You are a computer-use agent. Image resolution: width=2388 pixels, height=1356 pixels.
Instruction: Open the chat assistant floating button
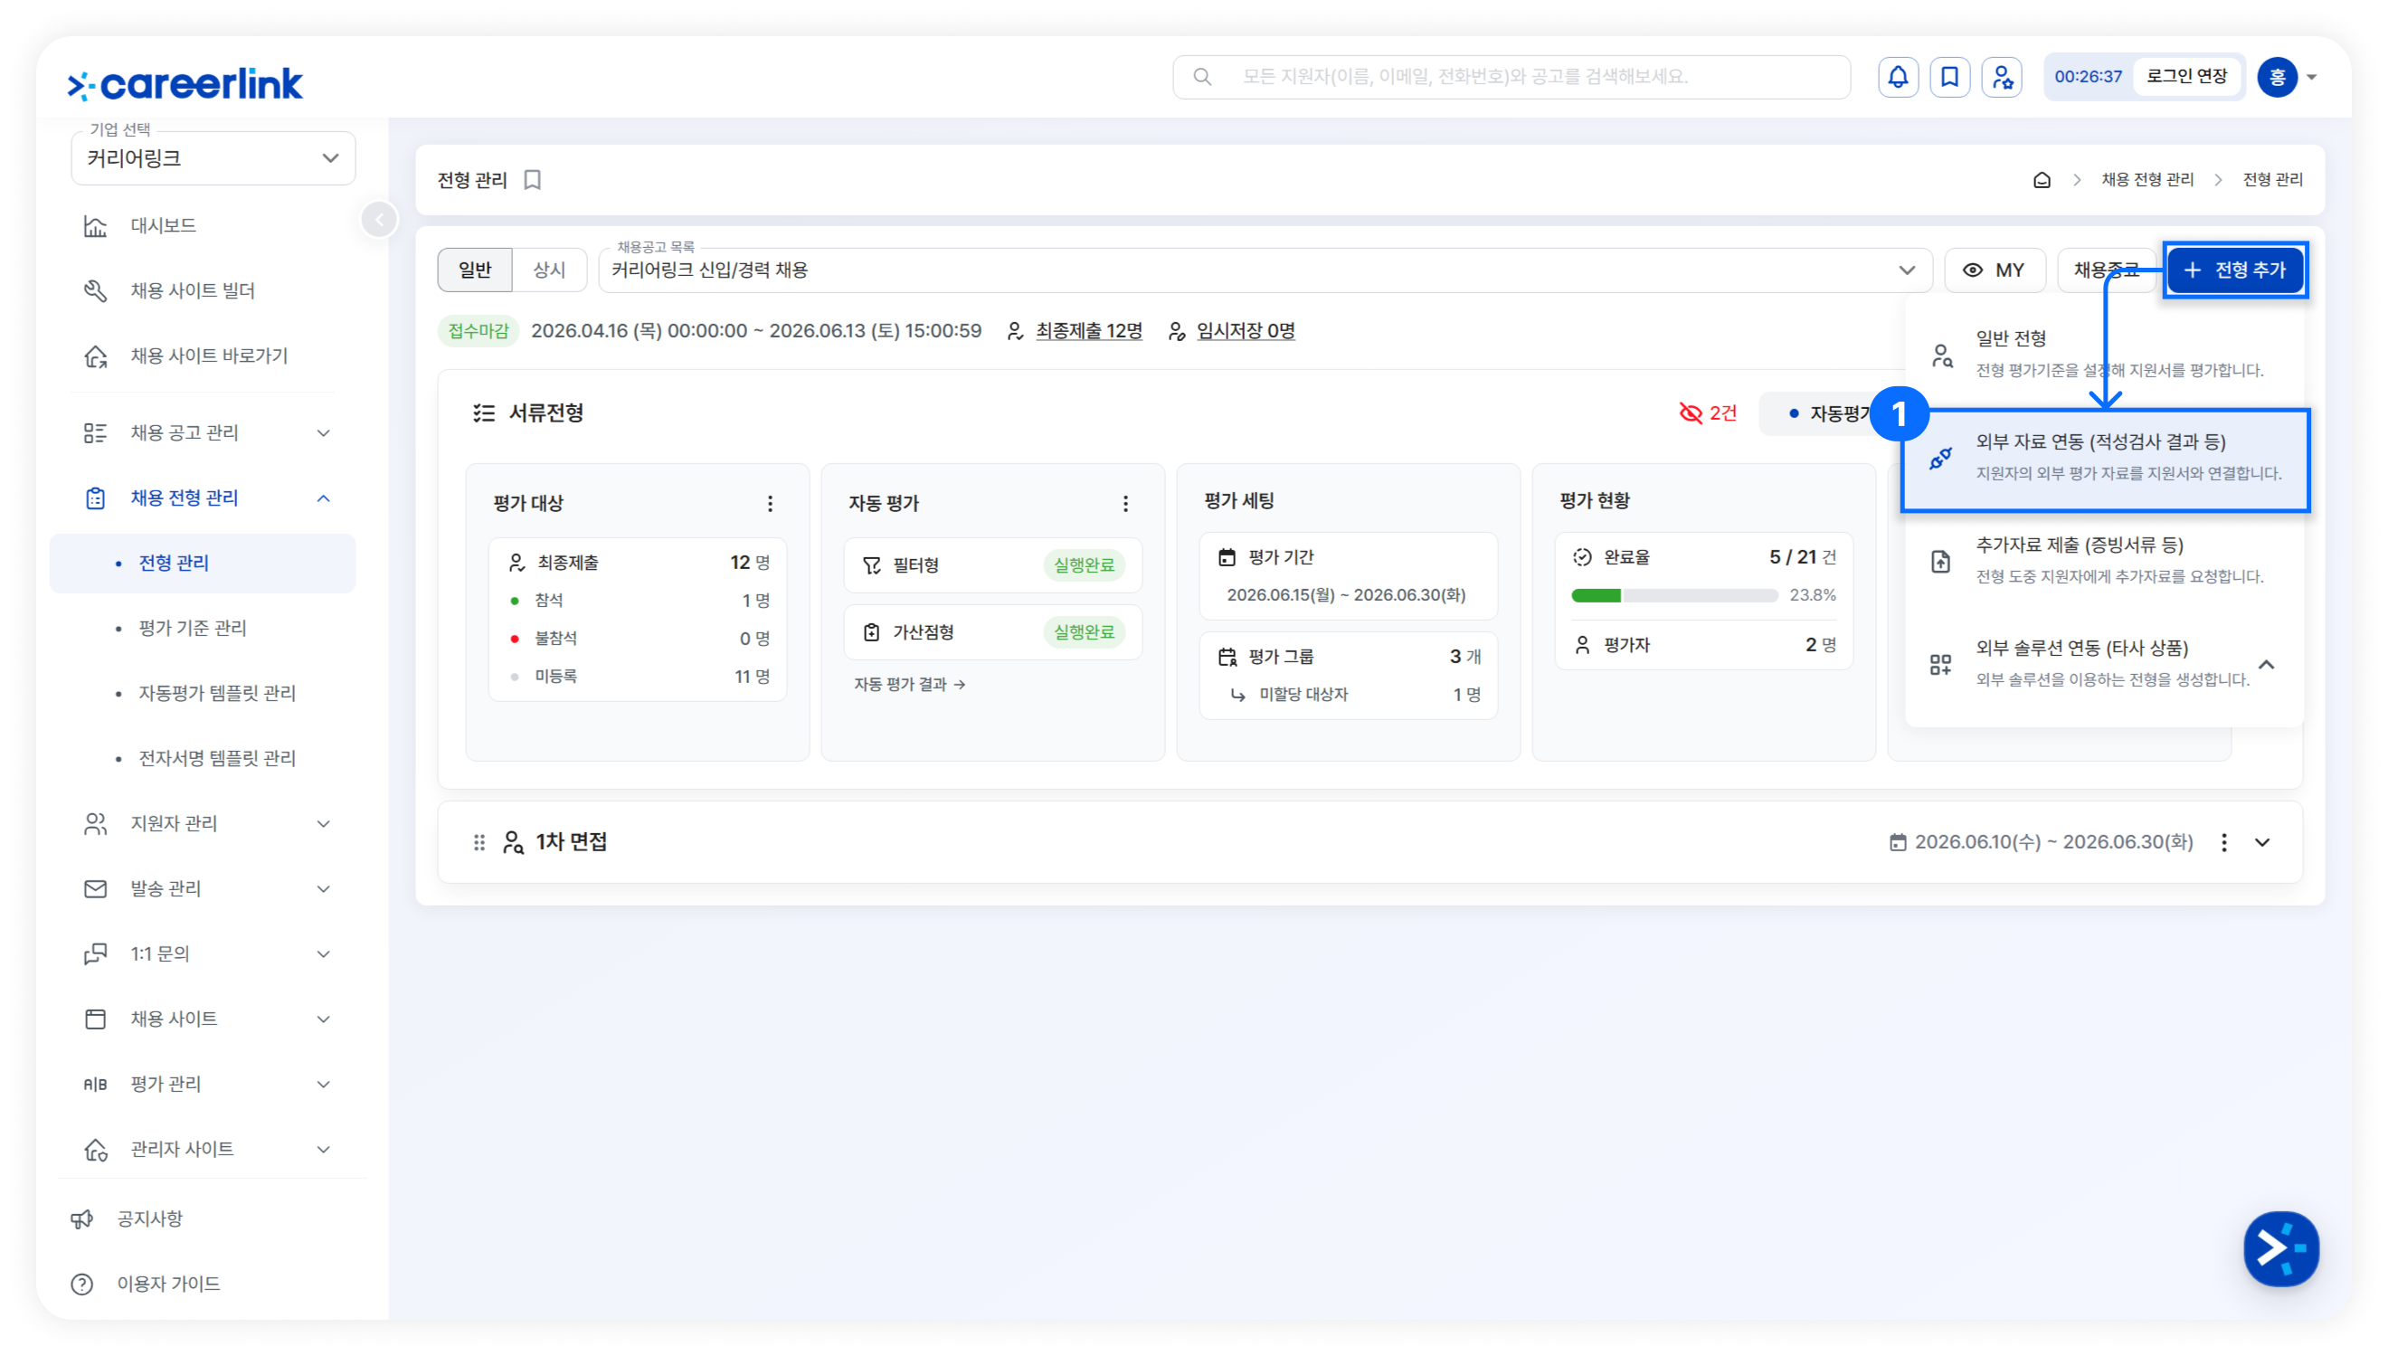pyautogui.click(x=2280, y=1248)
